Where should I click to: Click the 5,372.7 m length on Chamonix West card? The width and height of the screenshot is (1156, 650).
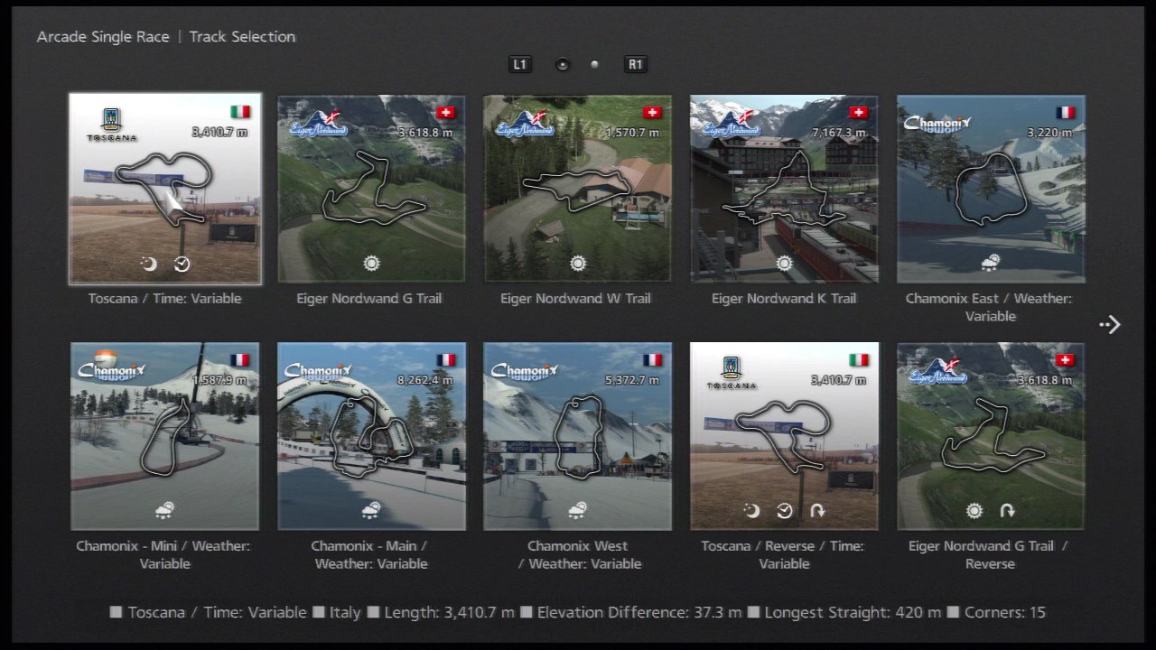coord(632,380)
